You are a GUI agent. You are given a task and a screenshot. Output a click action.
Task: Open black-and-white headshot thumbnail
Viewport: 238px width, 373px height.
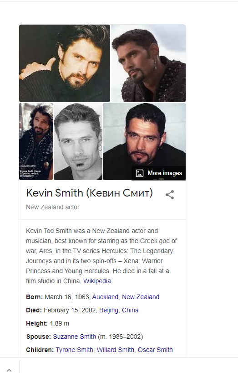(x=78, y=141)
